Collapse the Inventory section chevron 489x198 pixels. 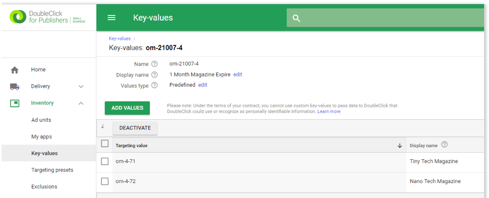(x=81, y=103)
